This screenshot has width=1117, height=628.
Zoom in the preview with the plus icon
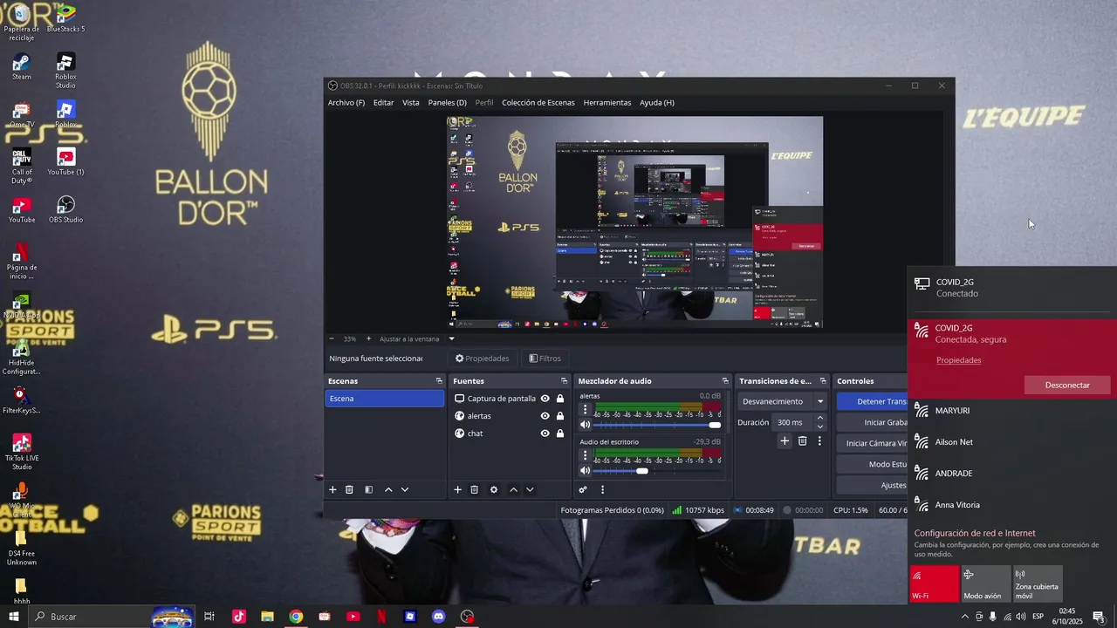click(368, 338)
